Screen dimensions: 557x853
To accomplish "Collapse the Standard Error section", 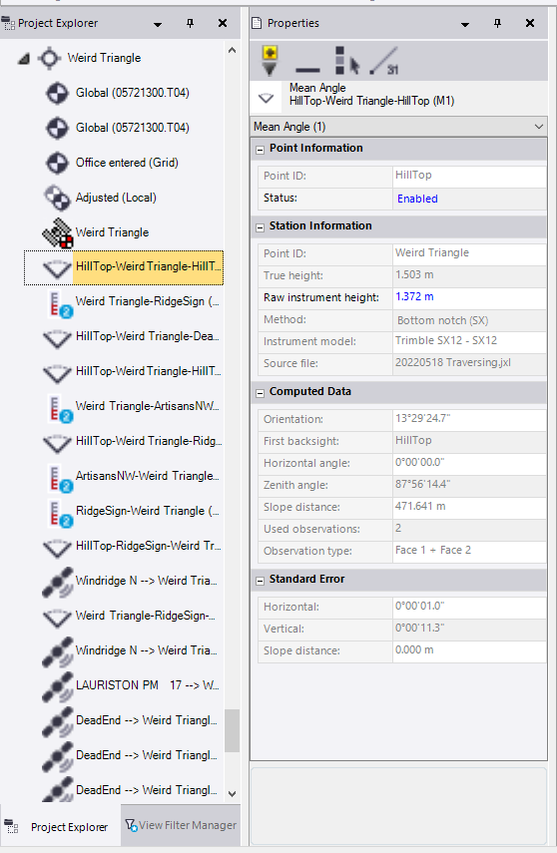I will click(261, 581).
